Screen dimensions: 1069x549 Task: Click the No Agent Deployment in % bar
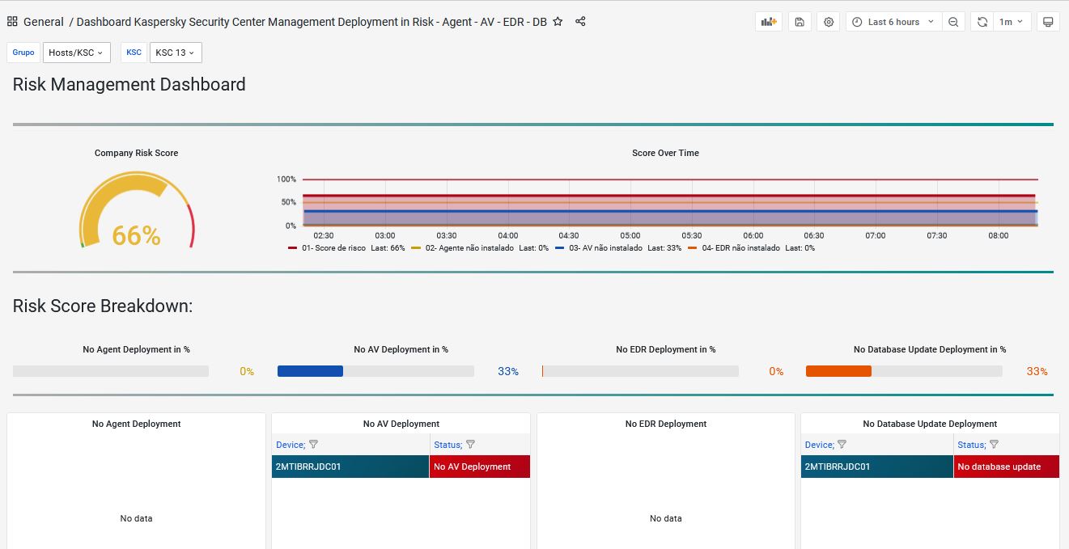(x=111, y=371)
